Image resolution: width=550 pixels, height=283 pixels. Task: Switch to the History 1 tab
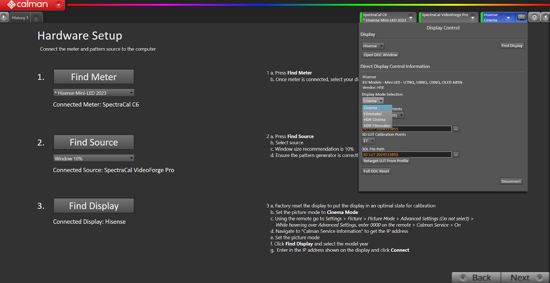pyautogui.click(x=20, y=18)
